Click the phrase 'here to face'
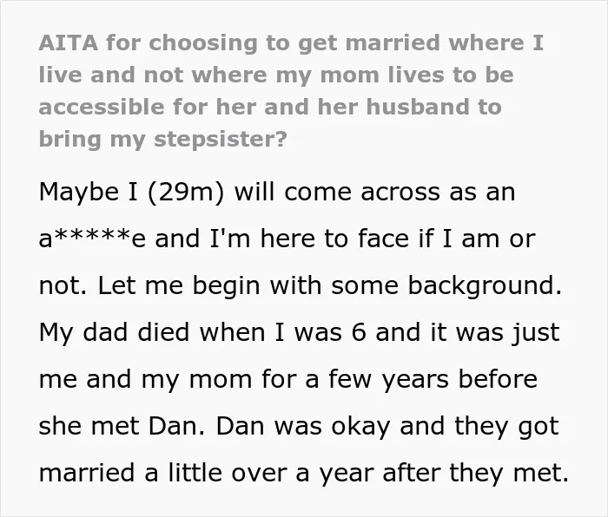Viewport: 608px width, 517px height. pos(334,239)
